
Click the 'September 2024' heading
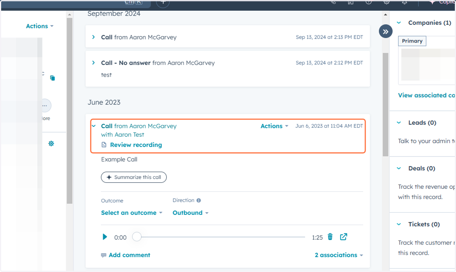tap(114, 14)
